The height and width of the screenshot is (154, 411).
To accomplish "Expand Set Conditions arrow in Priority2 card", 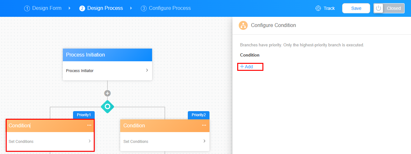I will point(204,141).
